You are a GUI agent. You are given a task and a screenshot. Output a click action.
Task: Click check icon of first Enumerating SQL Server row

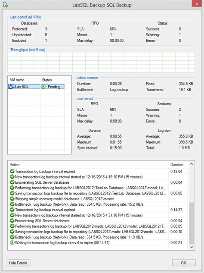click(12, 182)
